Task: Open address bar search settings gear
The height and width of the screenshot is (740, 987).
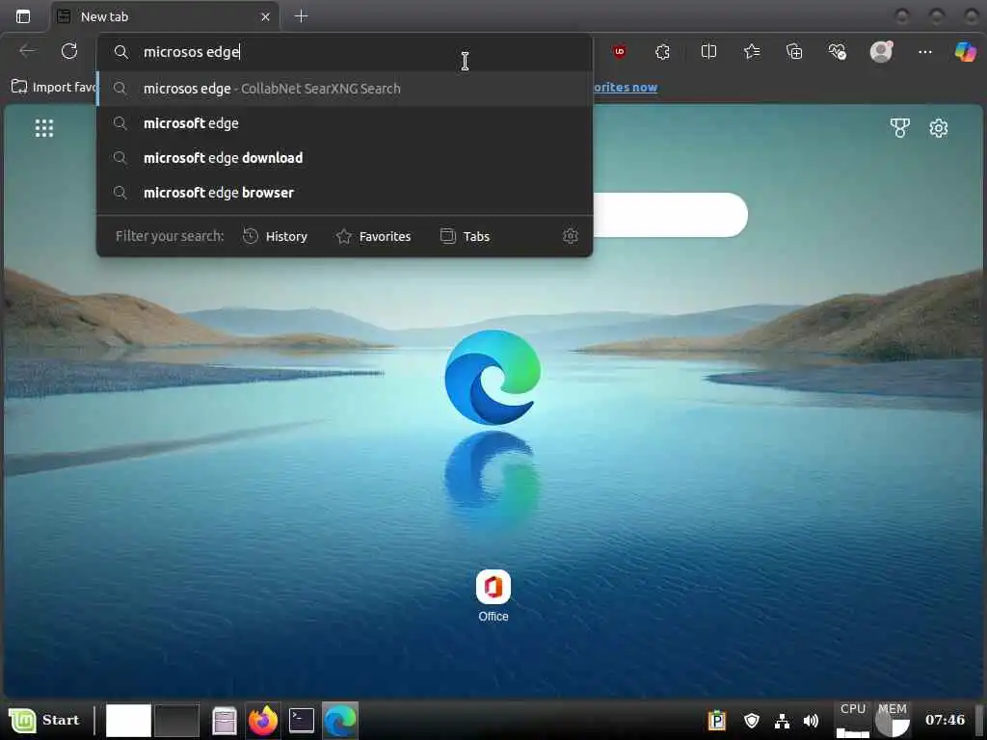Action: click(x=571, y=236)
